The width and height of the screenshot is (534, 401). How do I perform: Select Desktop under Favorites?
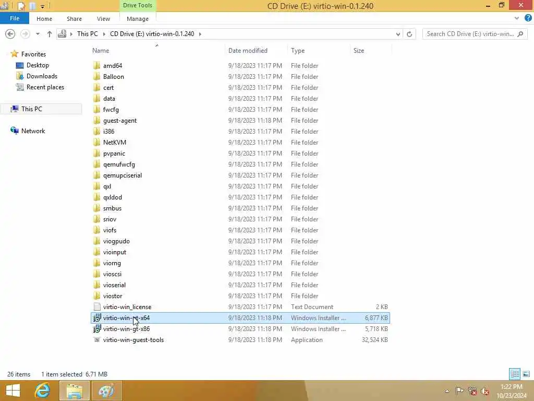(x=38, y=65)
